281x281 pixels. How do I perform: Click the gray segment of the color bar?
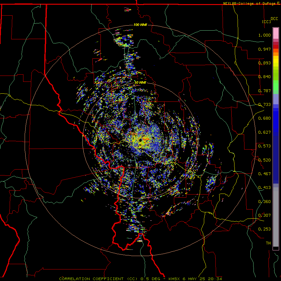point(276,217)
